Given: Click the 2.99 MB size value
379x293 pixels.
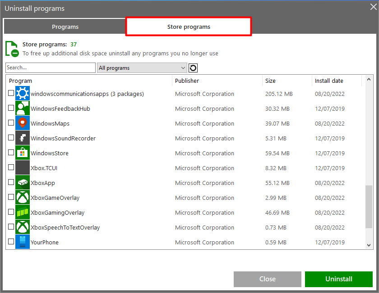Looking at the screenshot, I should 276,198.
